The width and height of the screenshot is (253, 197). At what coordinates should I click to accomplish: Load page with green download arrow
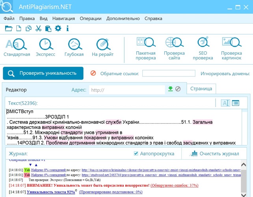(x=170, y=89)
